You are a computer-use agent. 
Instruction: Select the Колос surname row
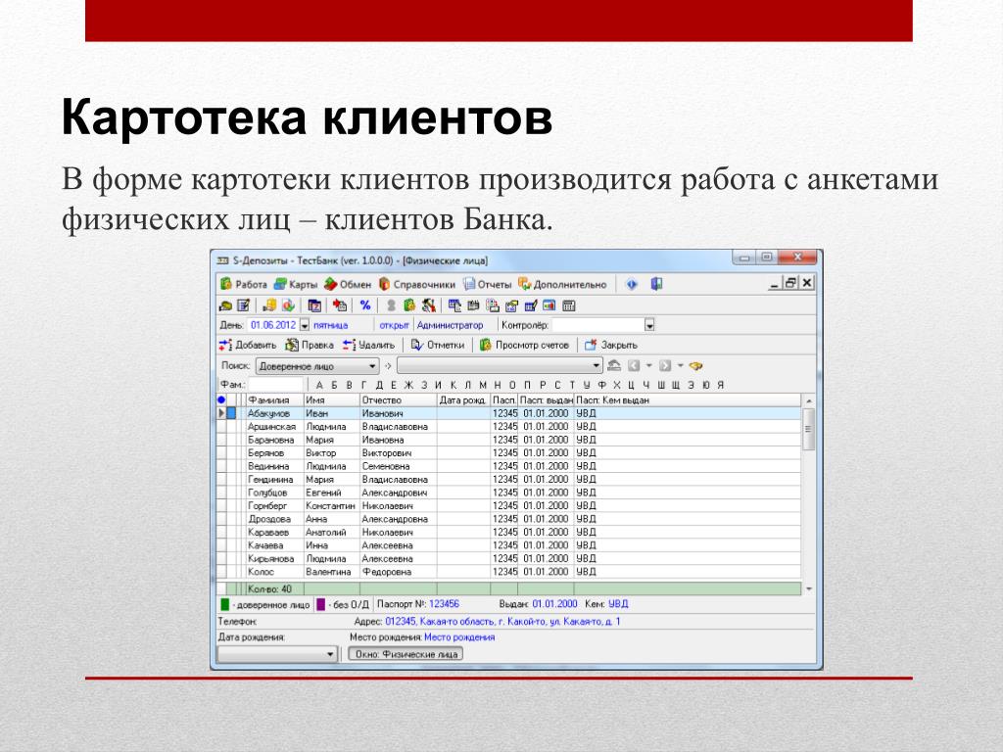tap(274, 572)
